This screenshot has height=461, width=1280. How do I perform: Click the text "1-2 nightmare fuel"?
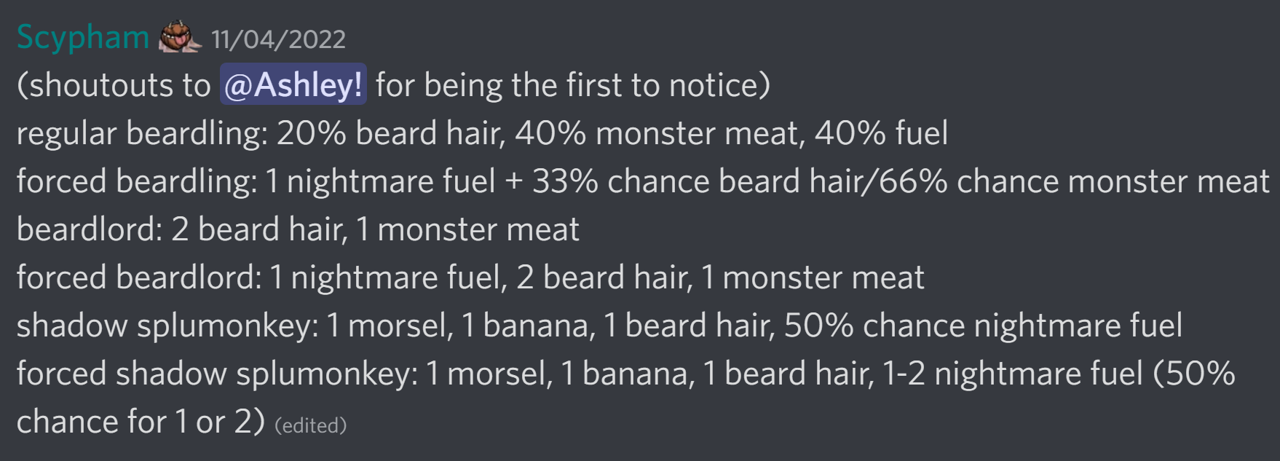pyautogui.click(x=1012, y=374)
